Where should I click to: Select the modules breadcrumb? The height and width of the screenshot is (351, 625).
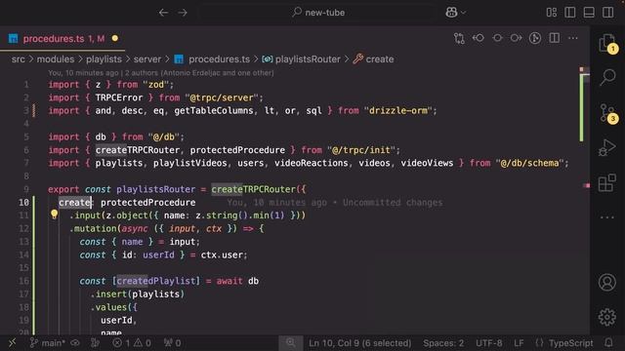tap(56, 59)
